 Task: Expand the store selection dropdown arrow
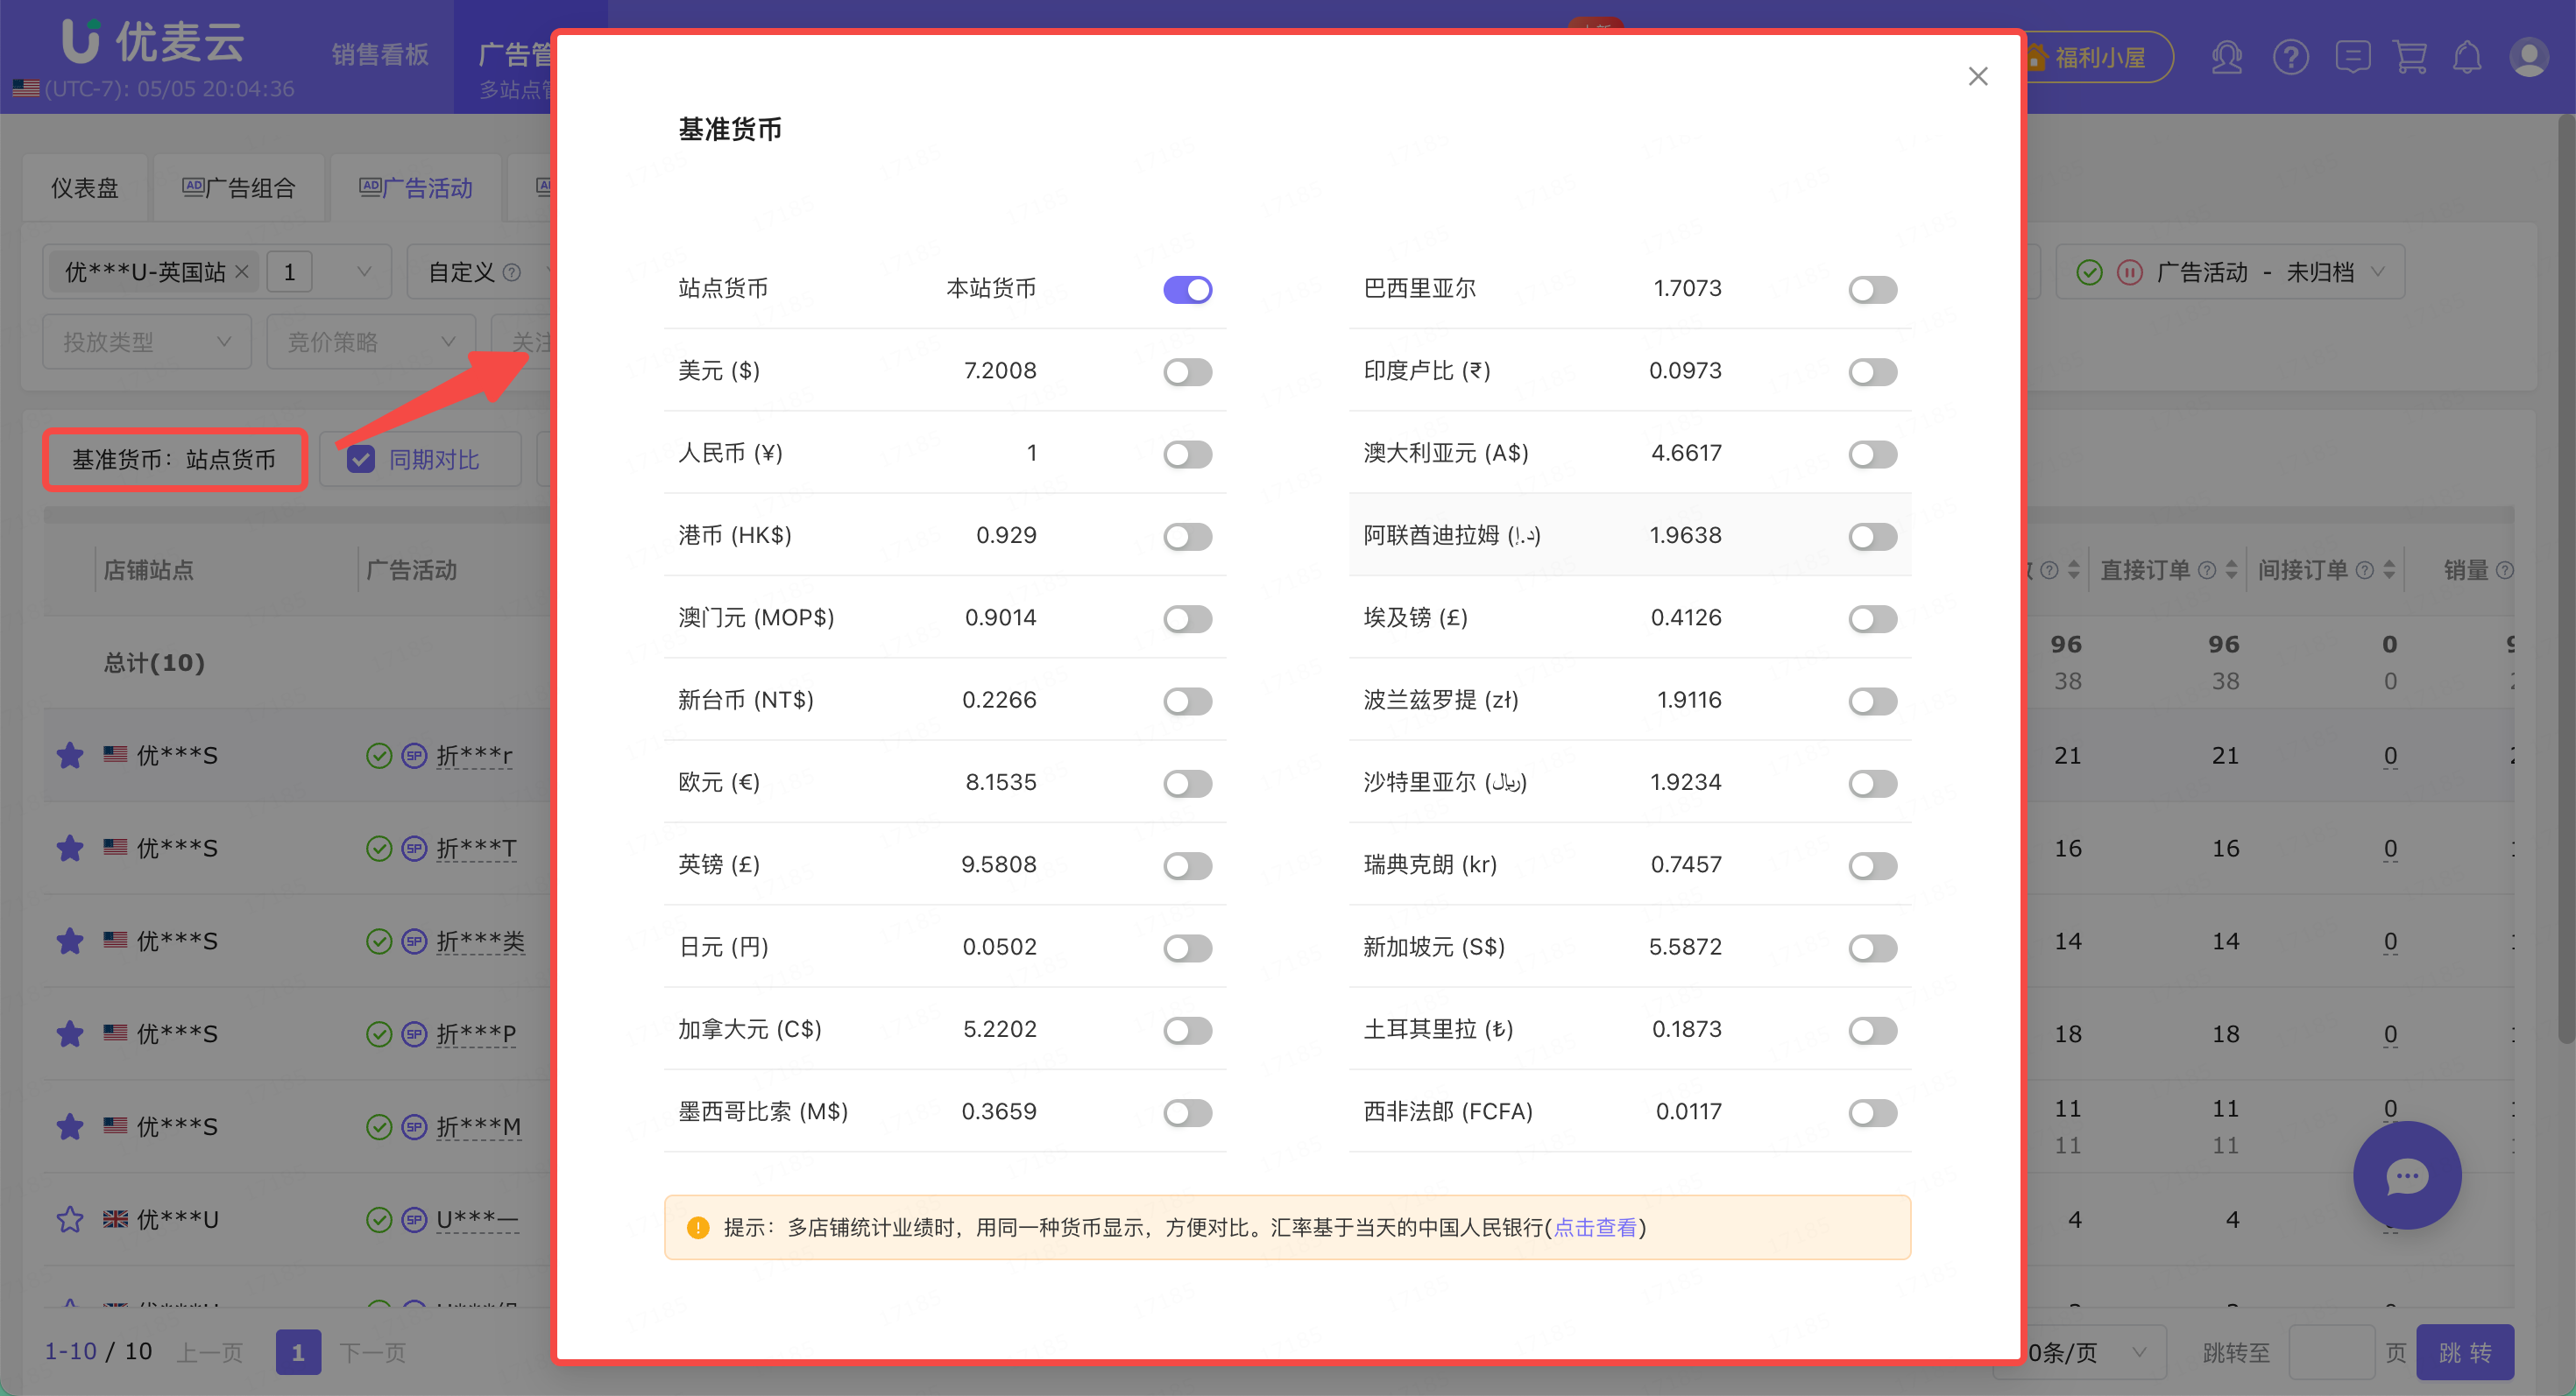pyautogui.click(x=364, y=271)
